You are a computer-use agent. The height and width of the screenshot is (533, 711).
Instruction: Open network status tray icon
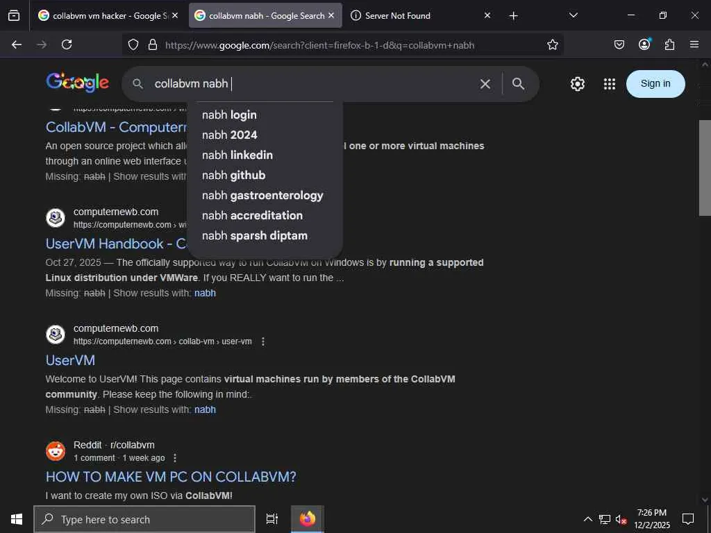pos(605,519)
